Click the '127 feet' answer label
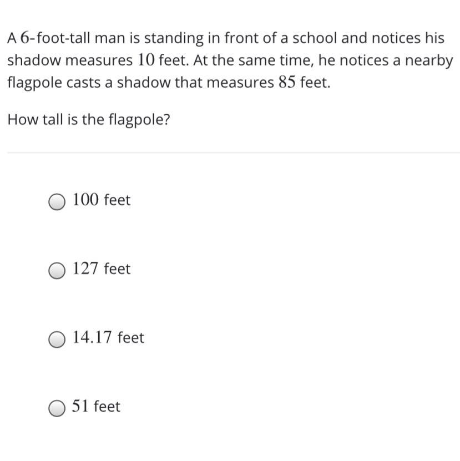This screenshot has height=461, width=460. (102, 269)
